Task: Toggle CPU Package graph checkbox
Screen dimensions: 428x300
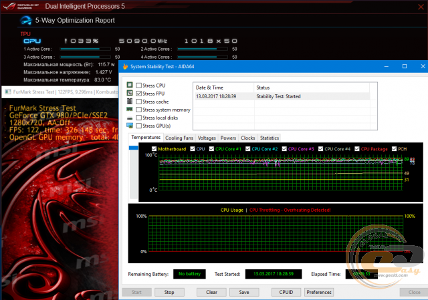Action: pos(357,148)
